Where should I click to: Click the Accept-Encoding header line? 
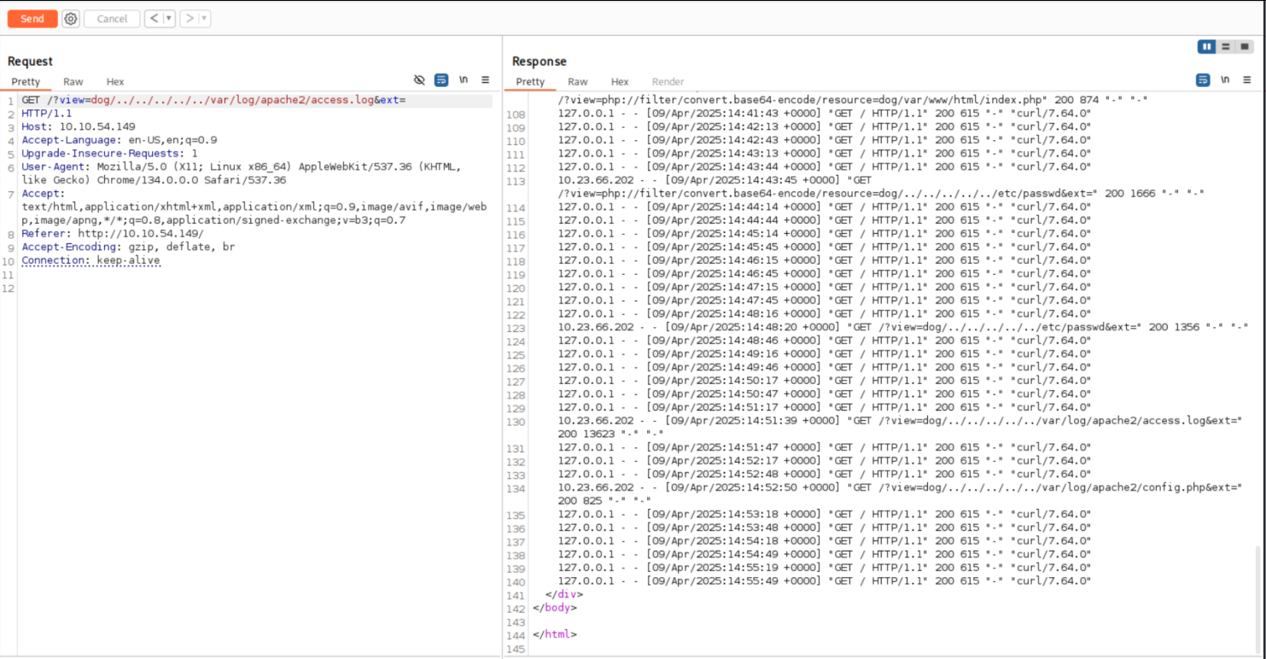[128, 247]
